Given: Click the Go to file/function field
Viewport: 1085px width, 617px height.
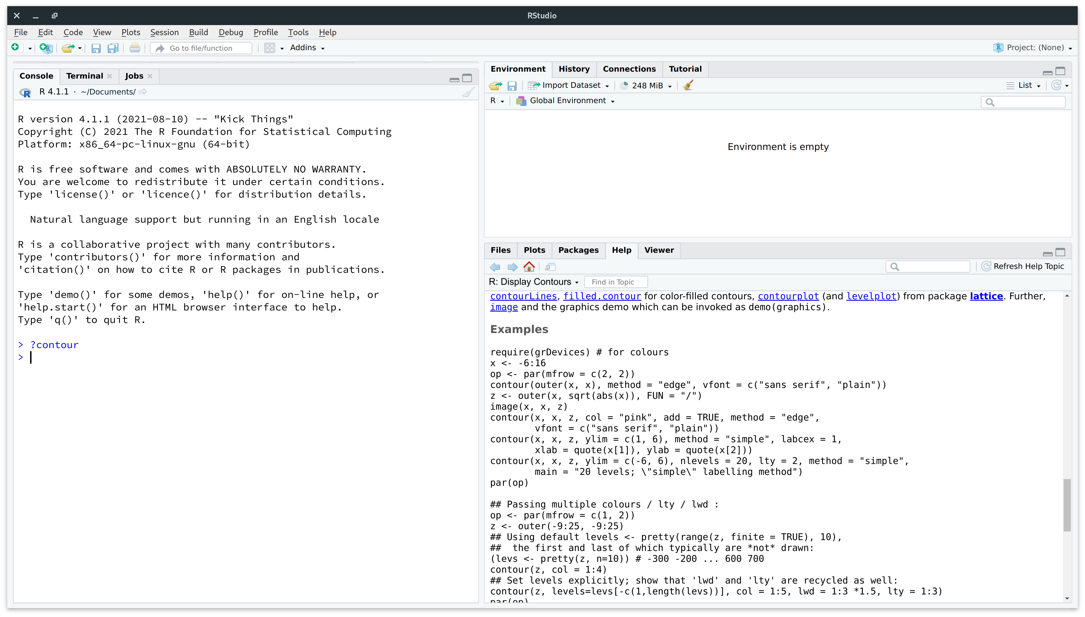Looking at the screenshot, I should 201,48.
